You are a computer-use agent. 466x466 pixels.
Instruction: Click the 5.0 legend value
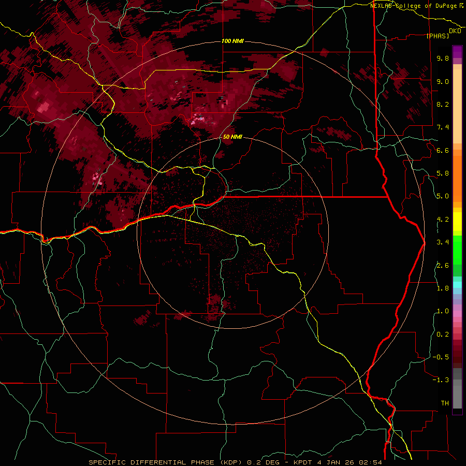pyautogui.click(x=443, y=196)
